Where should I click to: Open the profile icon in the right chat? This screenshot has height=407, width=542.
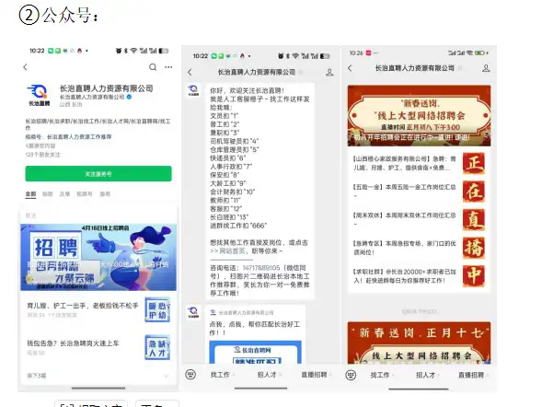click(x=486, y=68)
